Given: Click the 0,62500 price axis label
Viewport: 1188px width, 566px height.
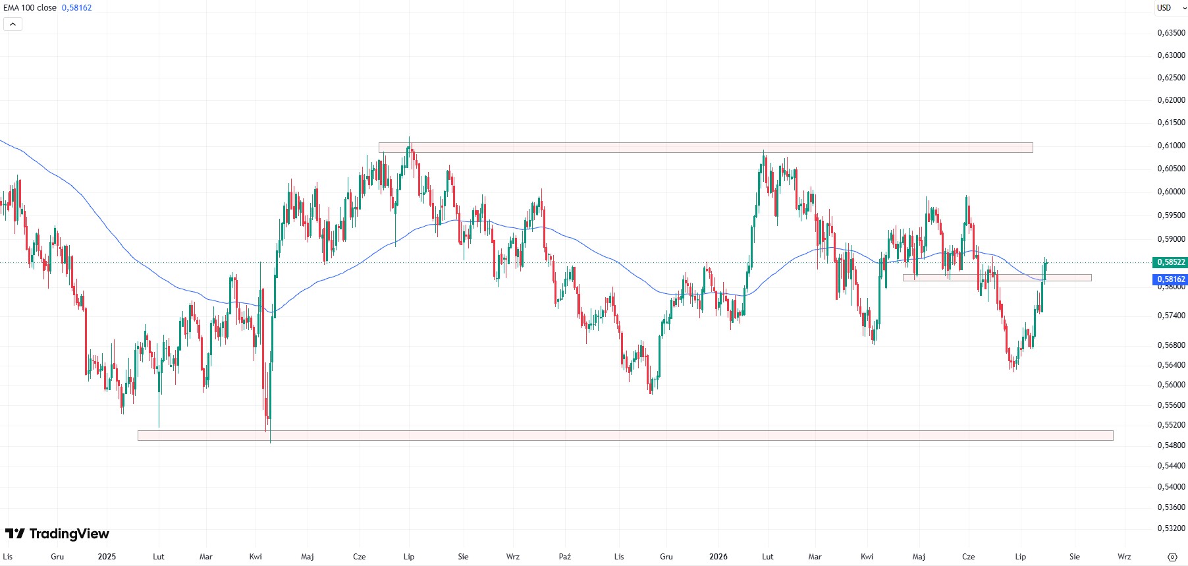Looking at the screenshot, I should [x=1171, y=78].
